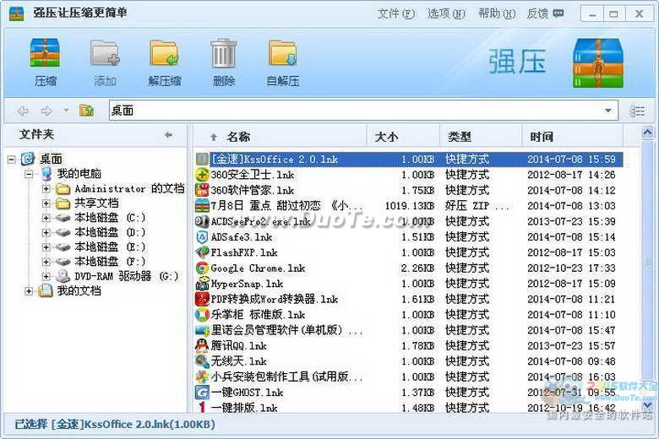Click the 自解压 self-extract icon
Image resolution: width=659 pixels, height=439 pixels.
(283, 54)
